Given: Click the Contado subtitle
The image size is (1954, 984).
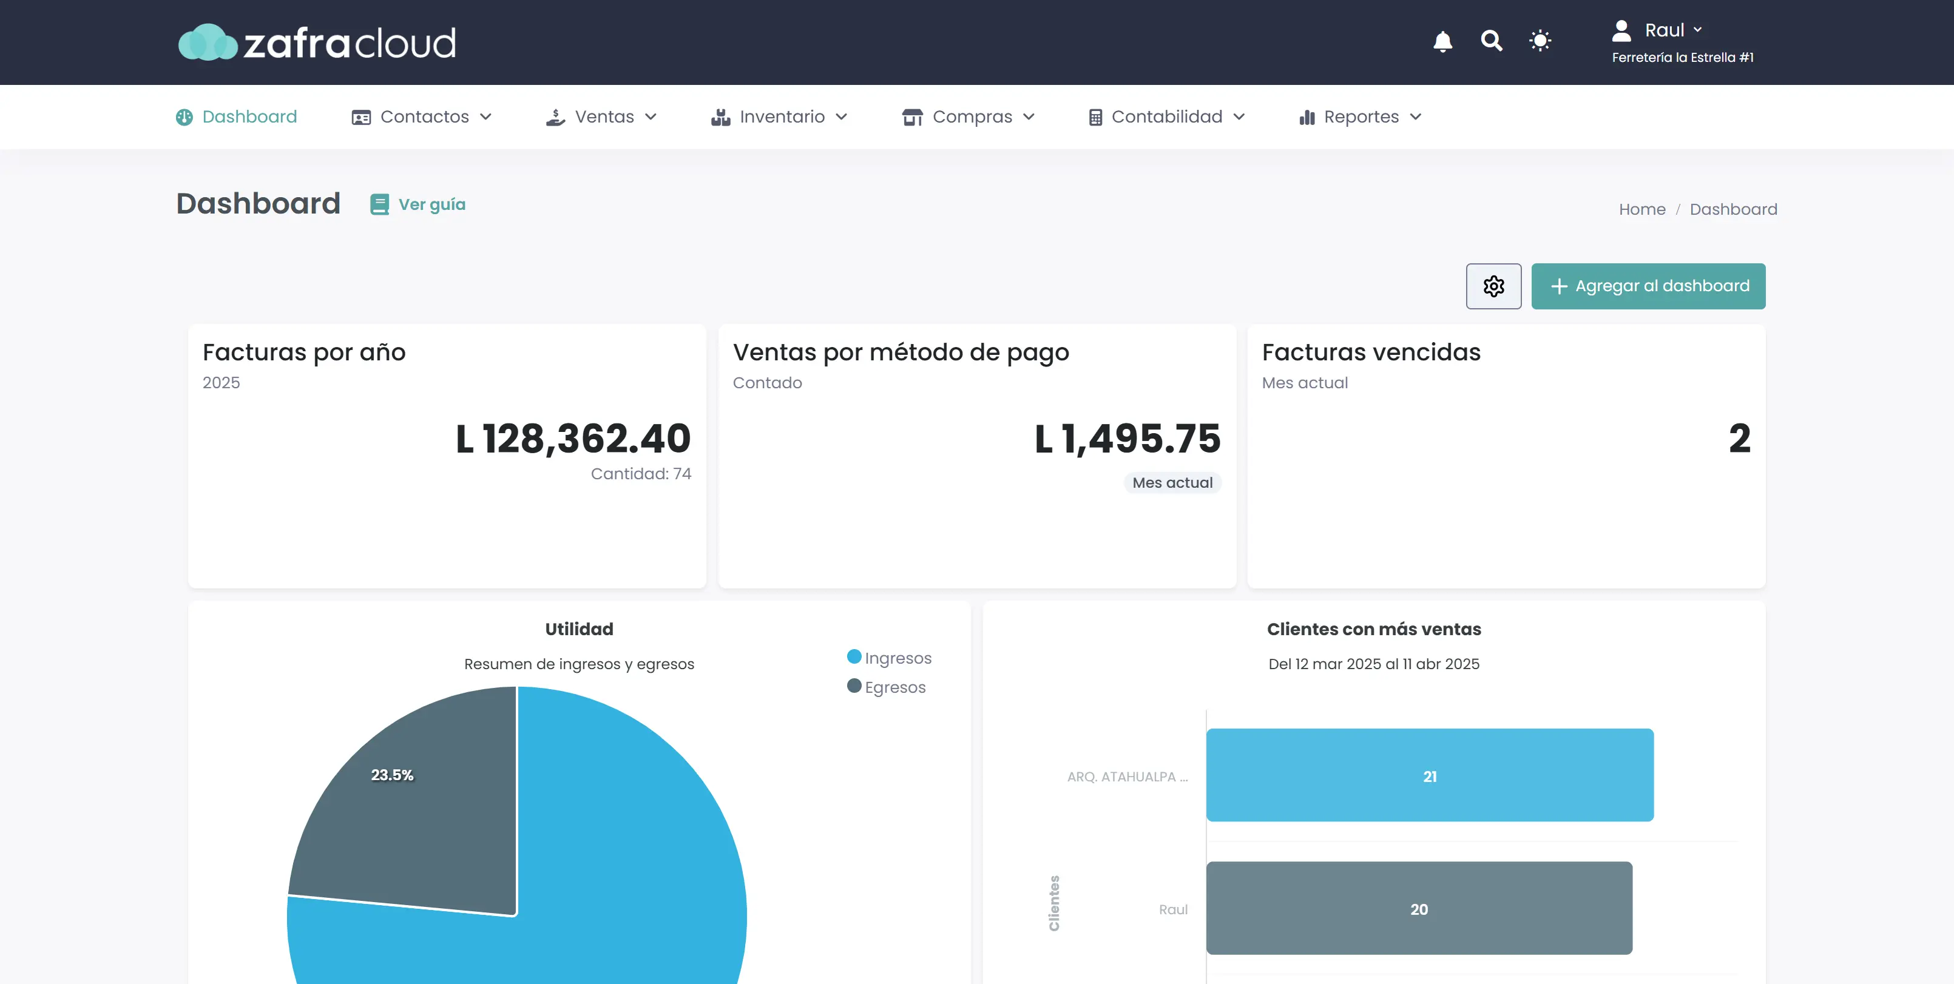Looking at the screenshot, I should (x=767, y=383).
